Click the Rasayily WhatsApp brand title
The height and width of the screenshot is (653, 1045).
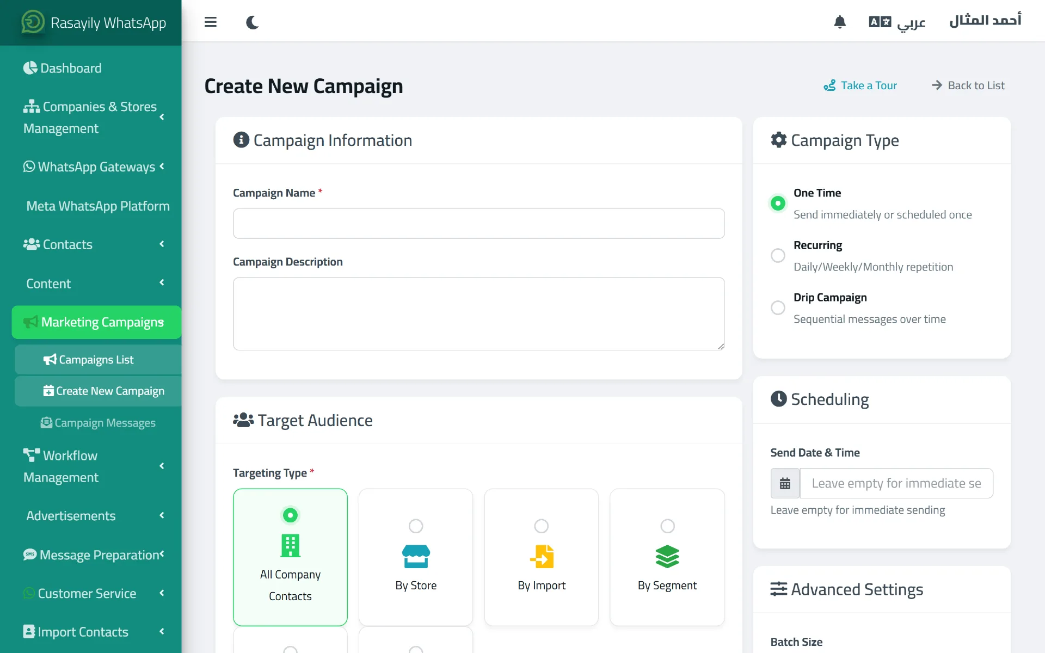[108, 22]
